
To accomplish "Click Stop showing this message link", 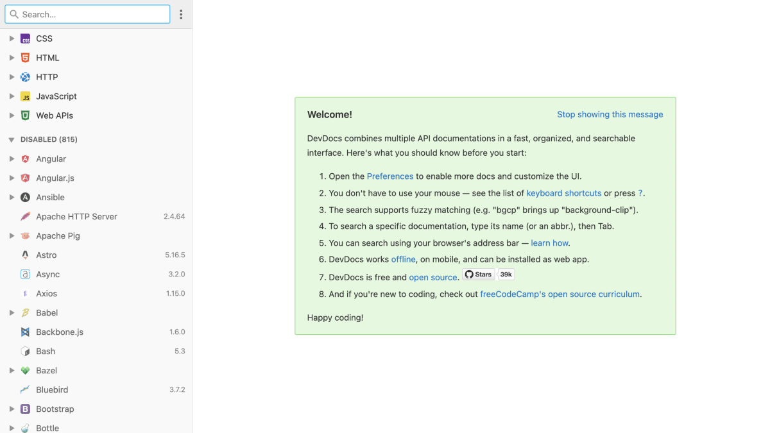I will (x=610, y=114).
